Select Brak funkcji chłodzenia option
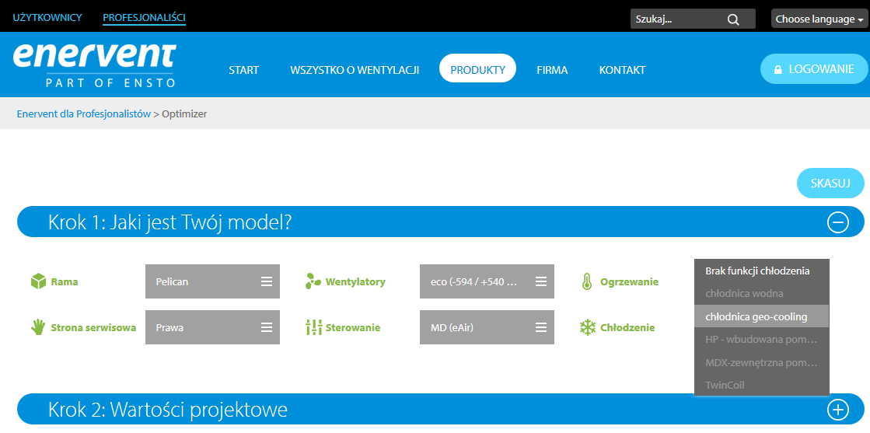870x433 pixels. pos(761,271)
